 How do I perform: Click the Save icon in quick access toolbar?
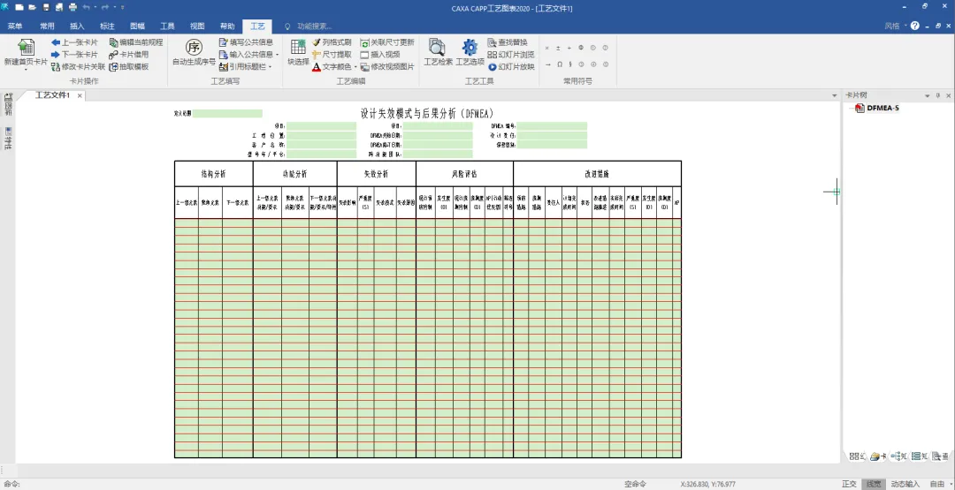(x=46, y=7)
